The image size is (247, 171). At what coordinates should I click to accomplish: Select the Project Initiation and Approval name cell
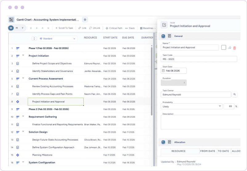click(56, 101)
